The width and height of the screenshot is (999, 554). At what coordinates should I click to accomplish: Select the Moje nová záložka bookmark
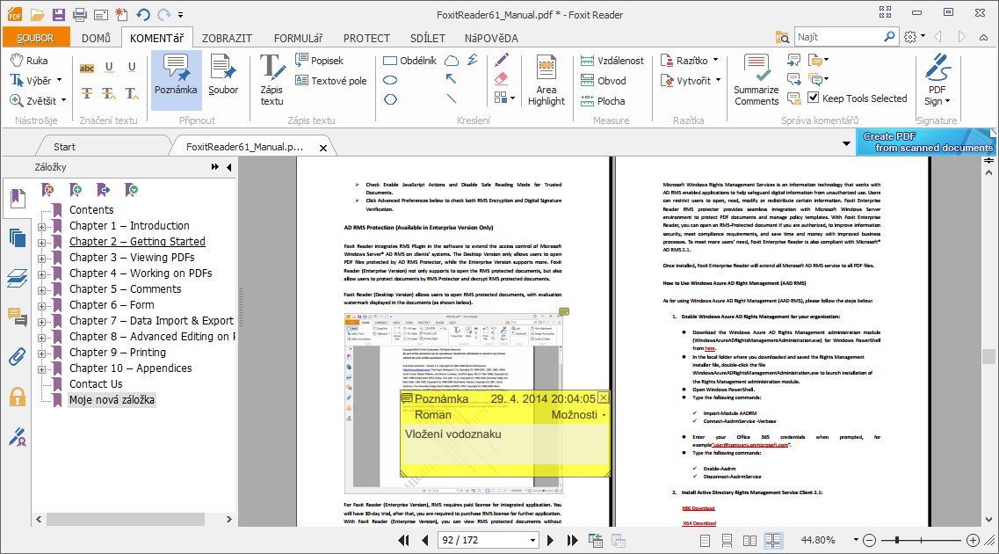tap(112, 400)
